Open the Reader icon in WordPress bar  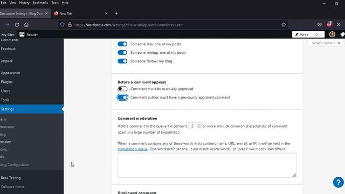[22, 34]
